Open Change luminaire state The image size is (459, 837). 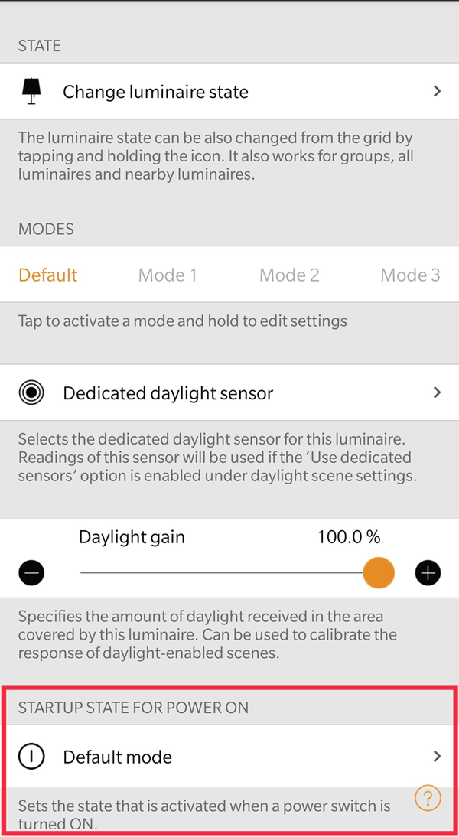tap(156, 92)
